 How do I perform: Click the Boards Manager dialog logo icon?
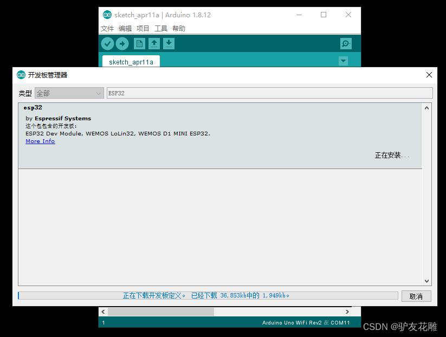point(21,75)
